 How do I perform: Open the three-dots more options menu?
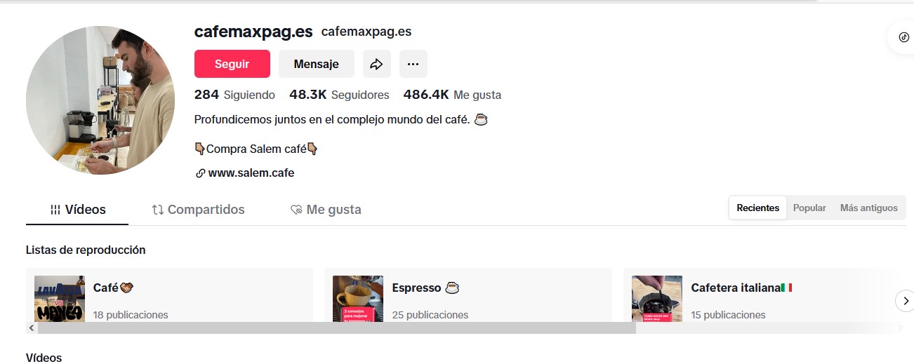413,64
